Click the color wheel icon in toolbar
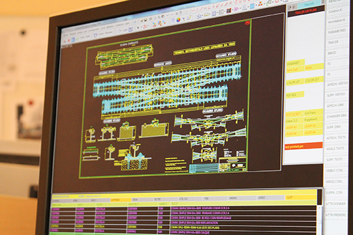The height and width of the screenshot is (235, 353). 178,20
